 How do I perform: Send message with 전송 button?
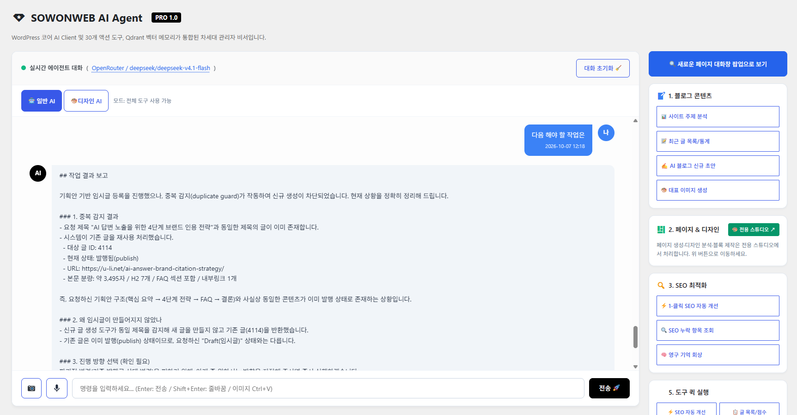pos(609,388)
